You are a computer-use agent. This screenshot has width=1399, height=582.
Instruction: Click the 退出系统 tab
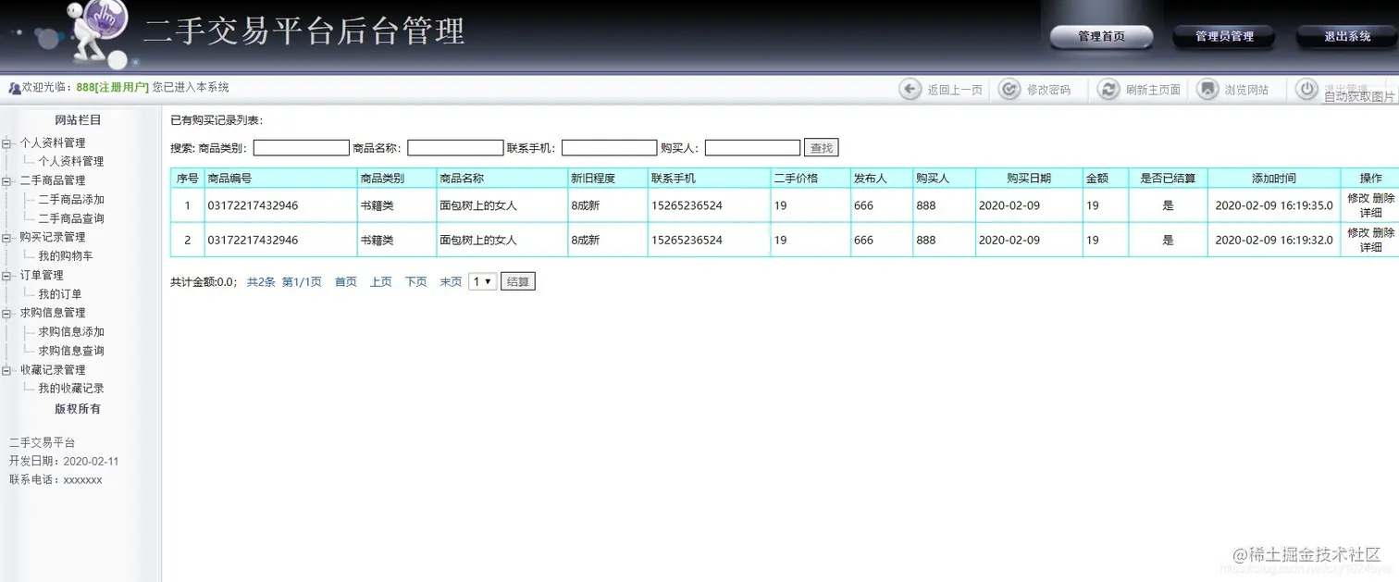tap(1347, 37)
